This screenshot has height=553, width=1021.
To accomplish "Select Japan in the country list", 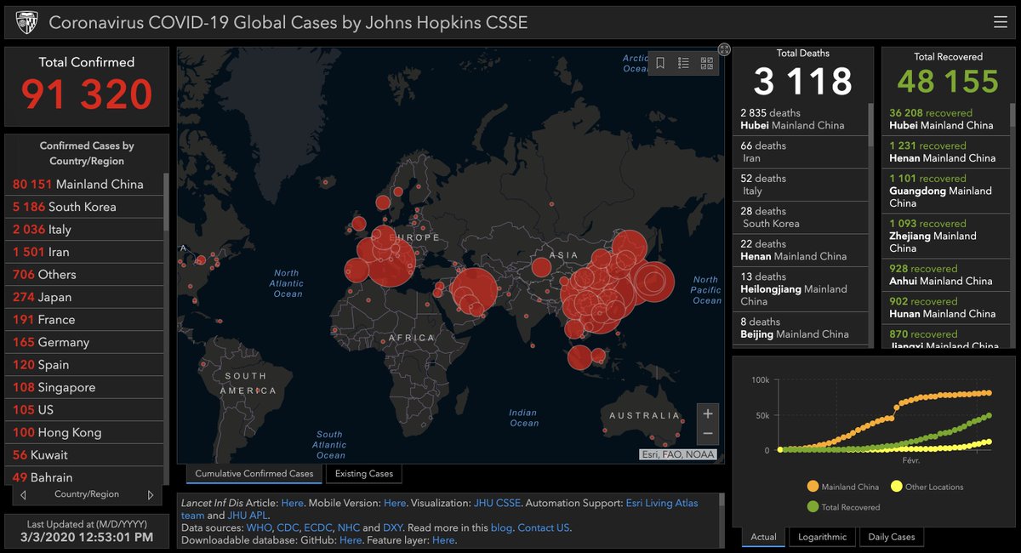I will click(85, 297).
